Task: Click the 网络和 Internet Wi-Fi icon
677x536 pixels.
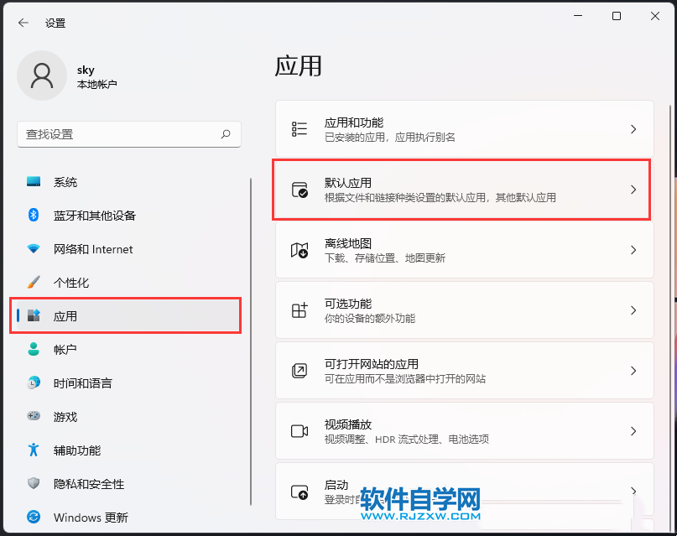Action: click(34, 249)
